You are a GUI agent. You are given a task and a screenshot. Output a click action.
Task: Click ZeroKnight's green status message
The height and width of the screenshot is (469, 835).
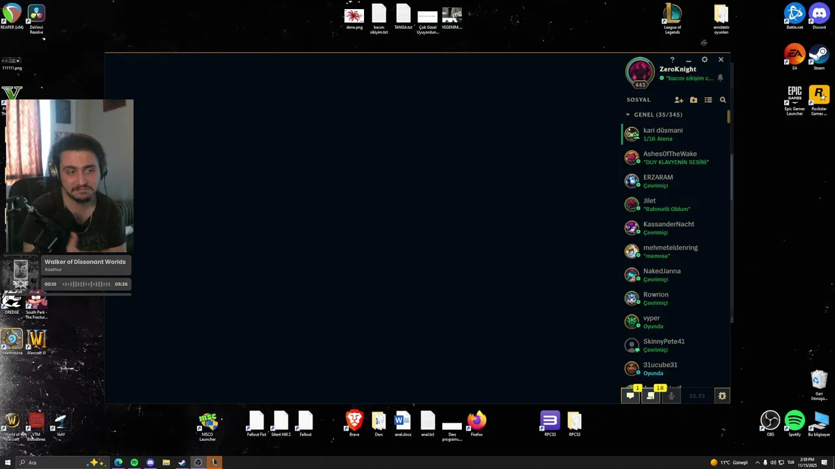pos(690,78)
